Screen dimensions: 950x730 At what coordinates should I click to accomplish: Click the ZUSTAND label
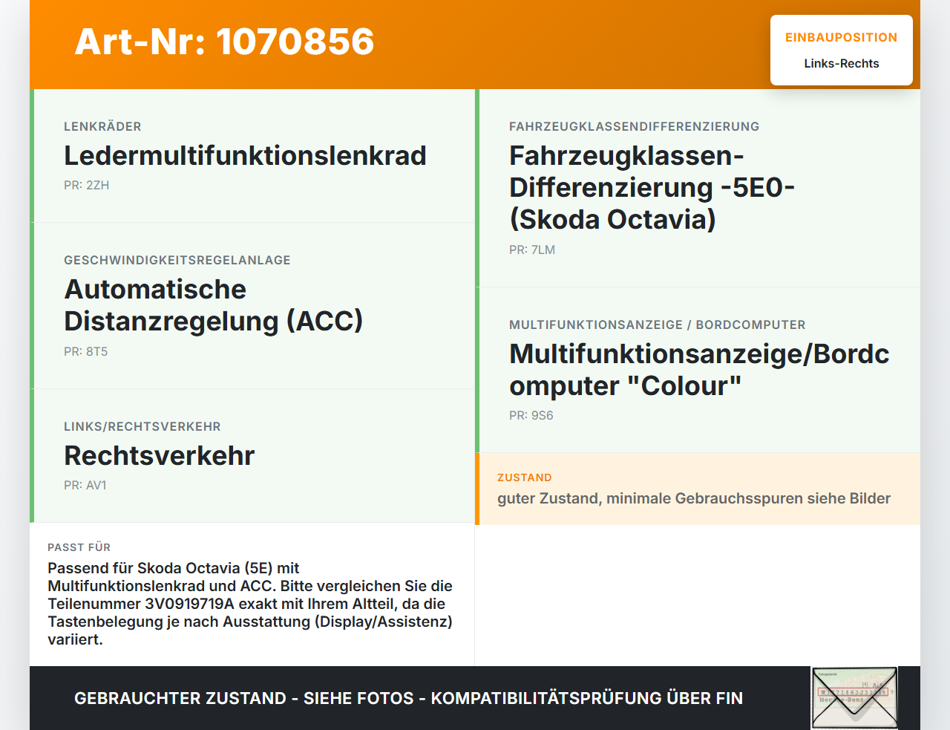[x=525, y=478]
